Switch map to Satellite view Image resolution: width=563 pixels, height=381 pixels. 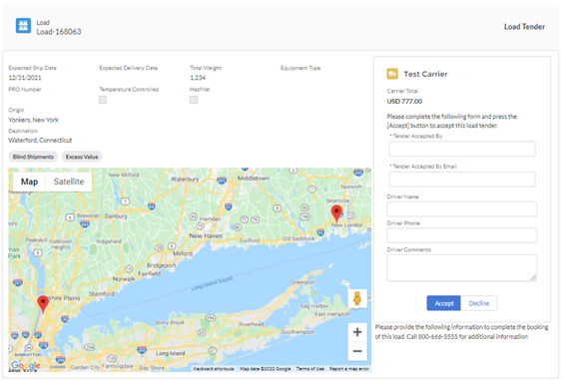click(x=69, y=182)
